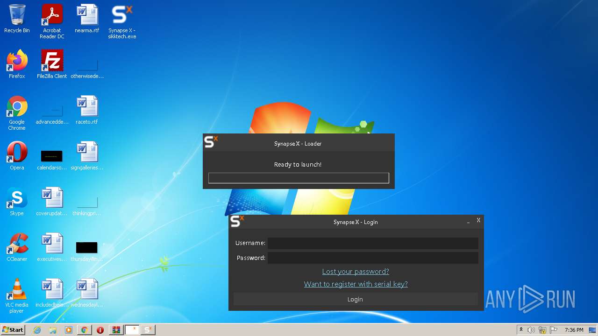Show hidden system tray icons
Image resolution: width=598 pixels, height=336 pixels.
521,330
